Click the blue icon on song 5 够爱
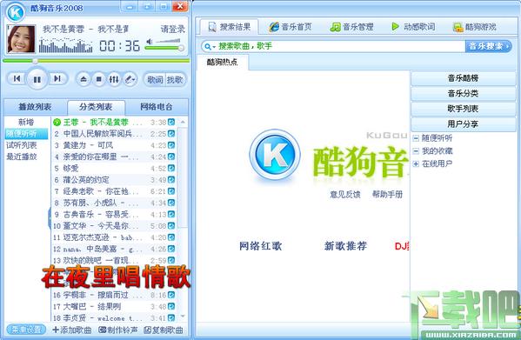521x340 pixels. point(171,168)
